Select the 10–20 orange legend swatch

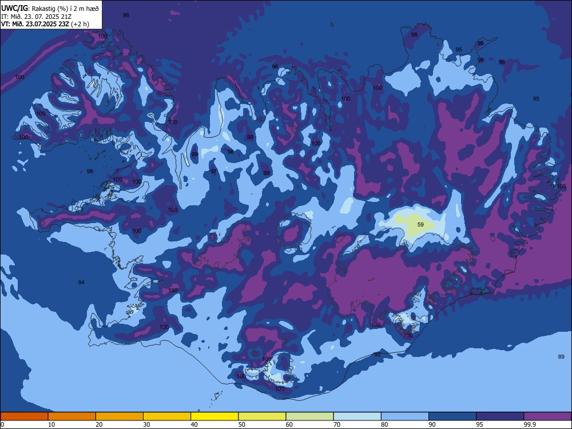point(72,416)
